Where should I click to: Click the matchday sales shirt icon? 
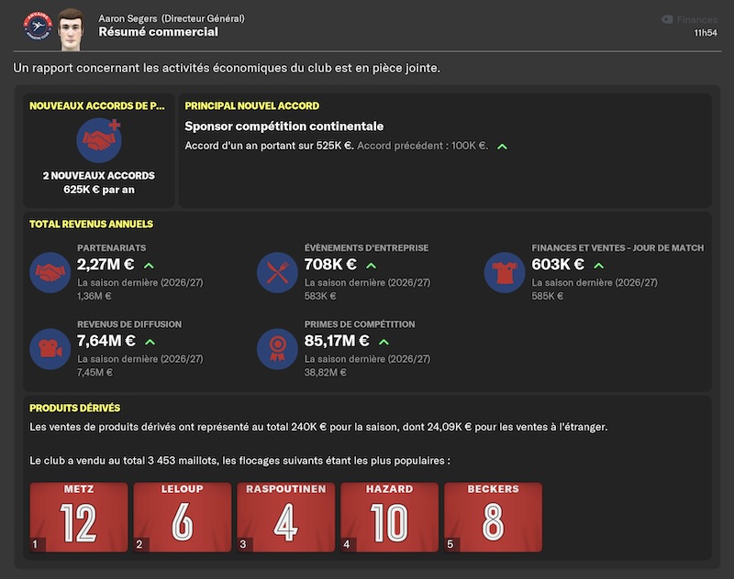(x=505, y=272)
